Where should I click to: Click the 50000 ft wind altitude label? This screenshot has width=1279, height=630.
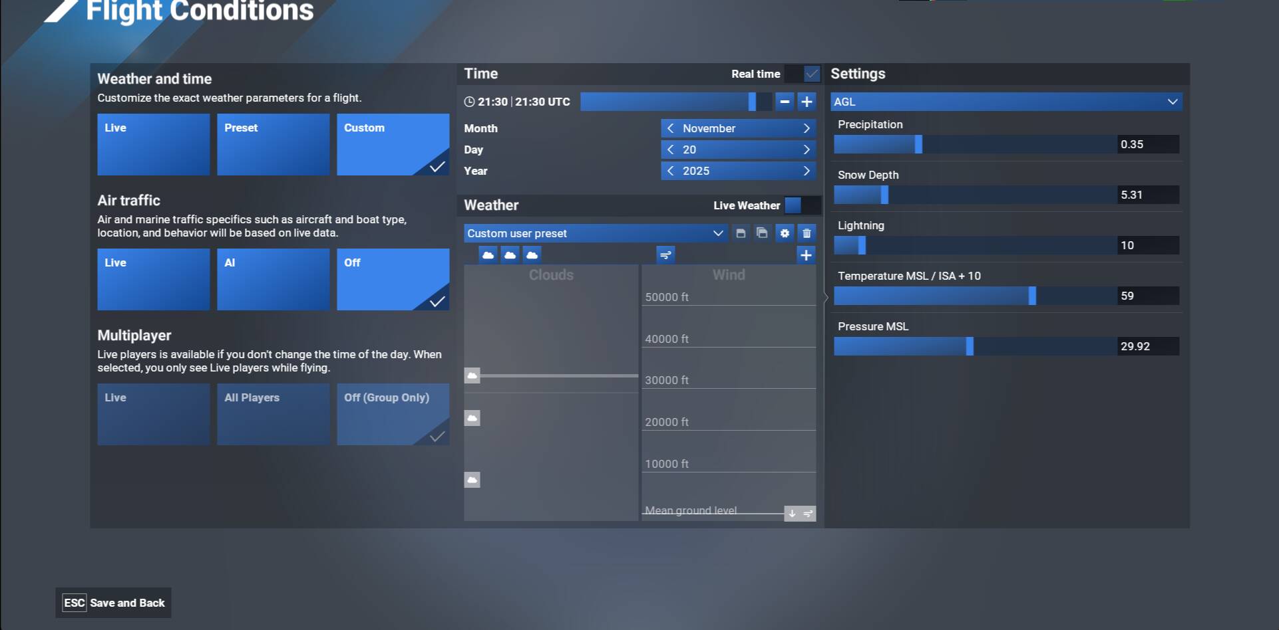pos(667,297)
